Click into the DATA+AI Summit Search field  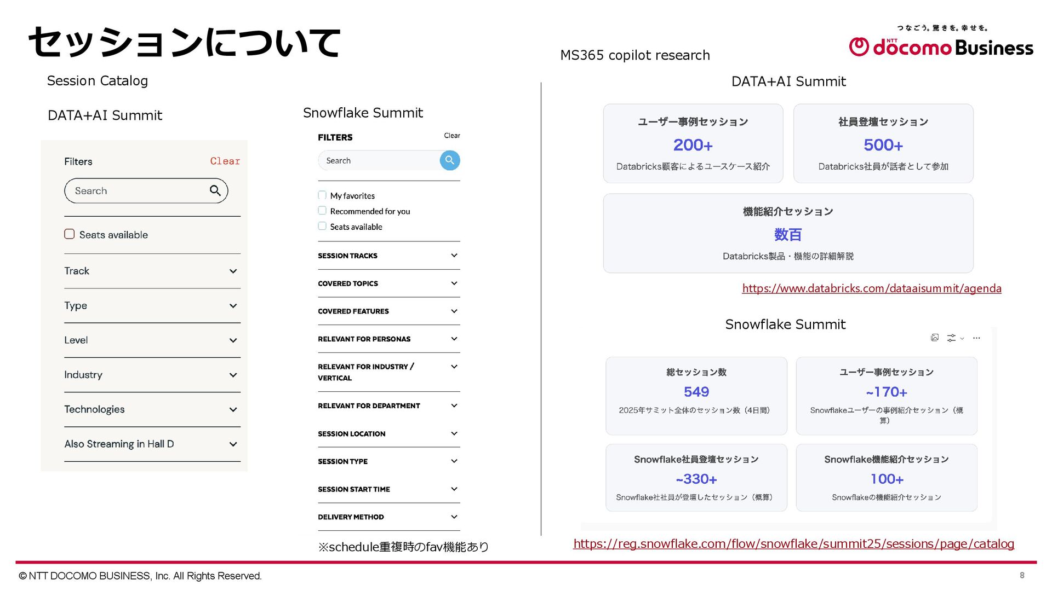click(146, 190)
